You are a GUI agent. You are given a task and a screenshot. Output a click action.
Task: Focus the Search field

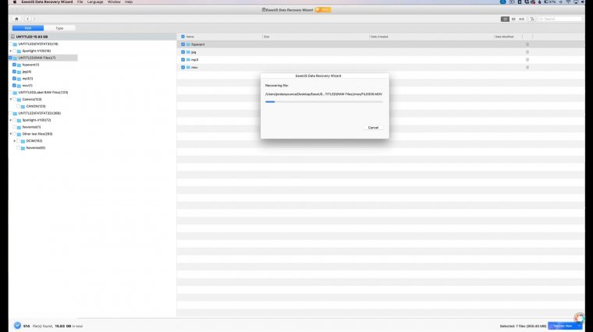(559, 19)
